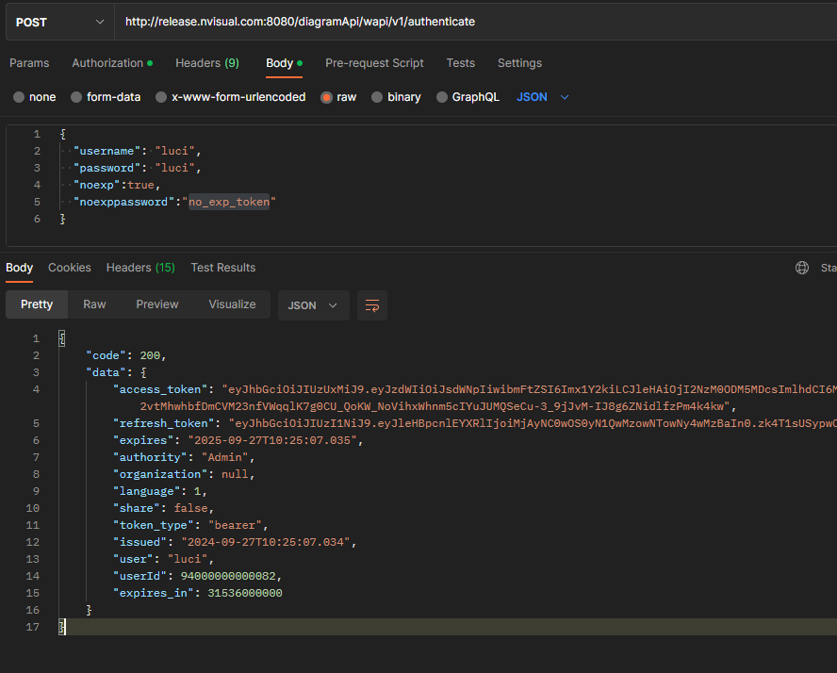Switch response view to Raw
Image resolution: width=837 pixels, height=673 pixels.
pos(94,304)
